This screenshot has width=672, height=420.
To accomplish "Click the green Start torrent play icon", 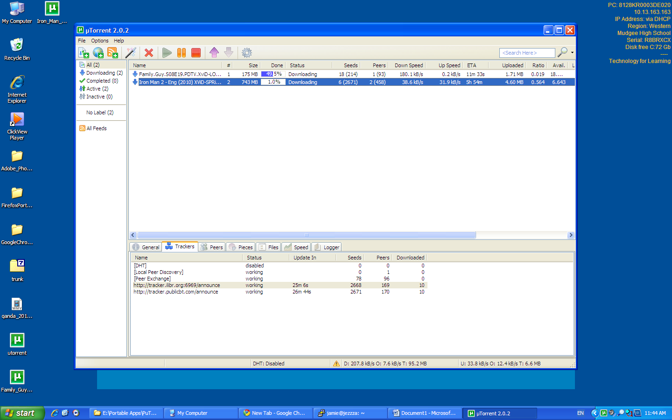I will [167, 53].
